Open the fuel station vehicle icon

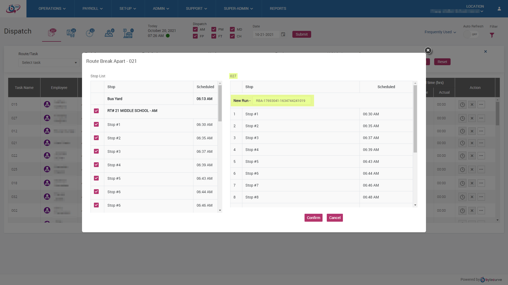[128, 33]
